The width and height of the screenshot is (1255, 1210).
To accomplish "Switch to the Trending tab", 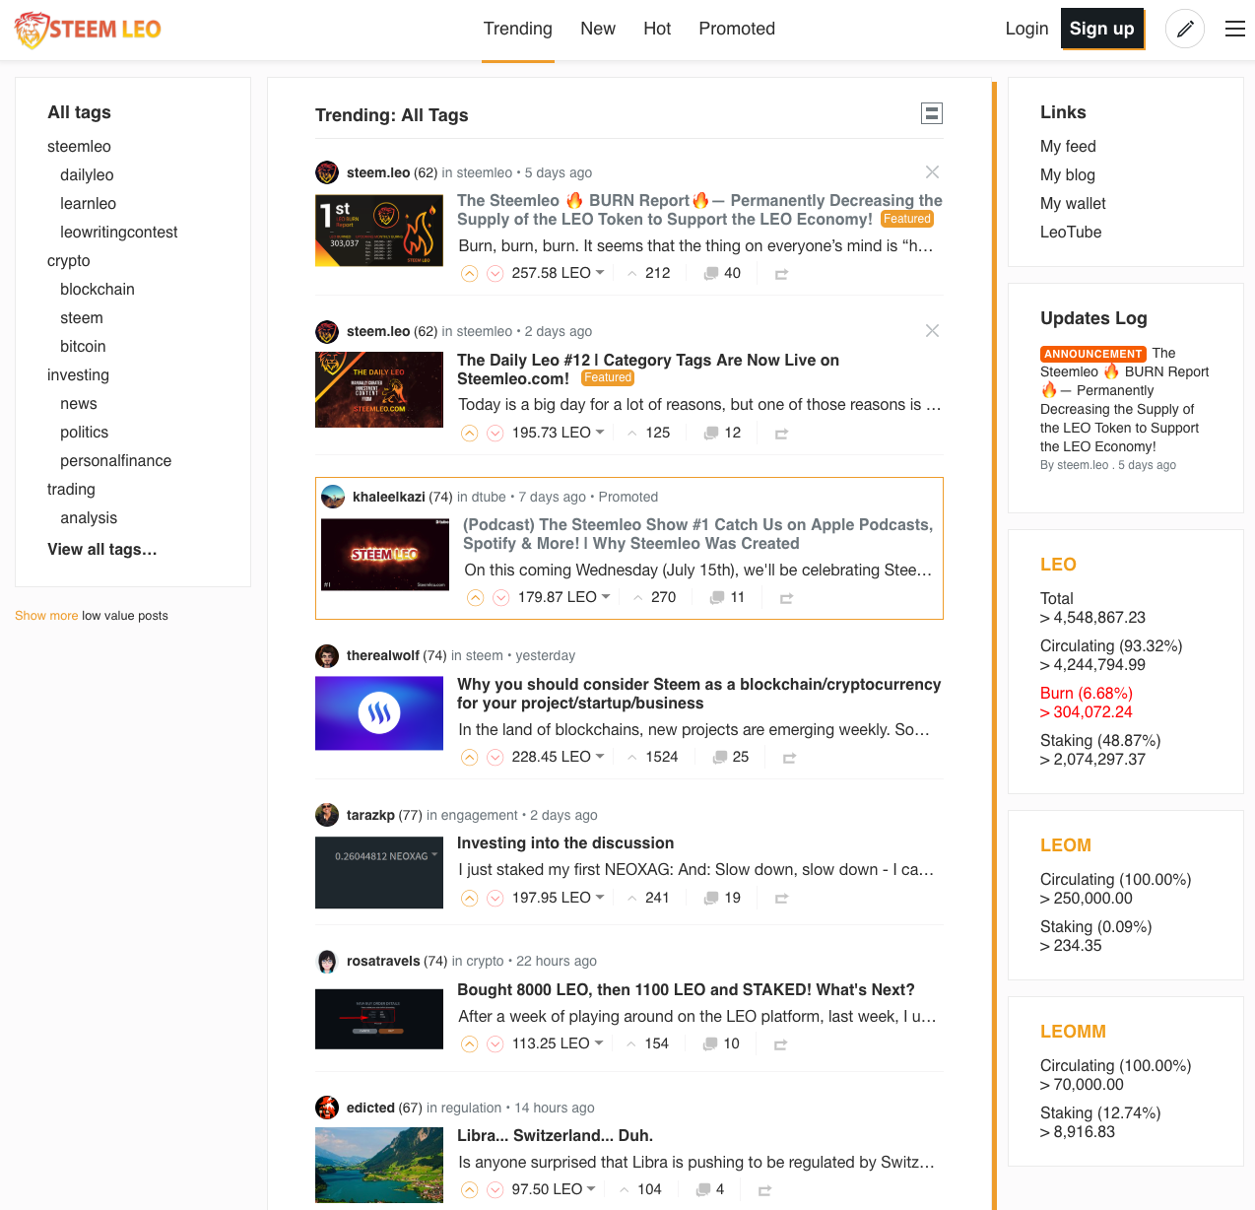I will 518,30.
